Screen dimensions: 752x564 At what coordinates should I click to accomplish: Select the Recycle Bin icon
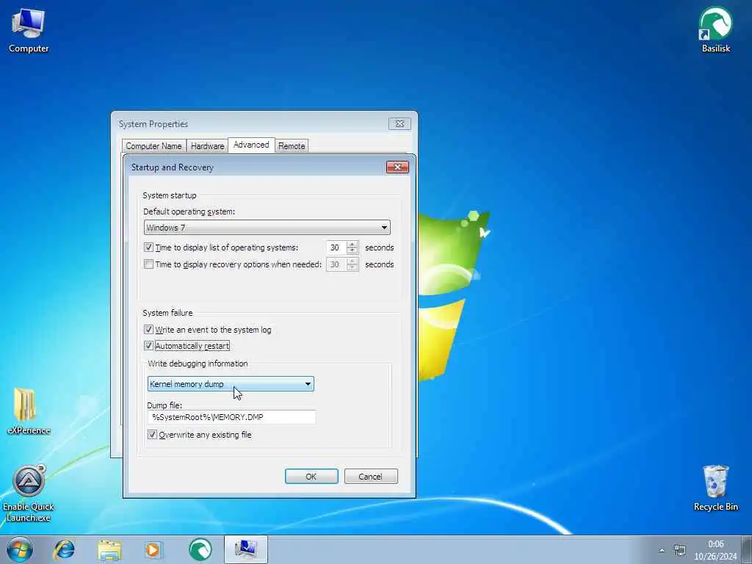point(715,488)
